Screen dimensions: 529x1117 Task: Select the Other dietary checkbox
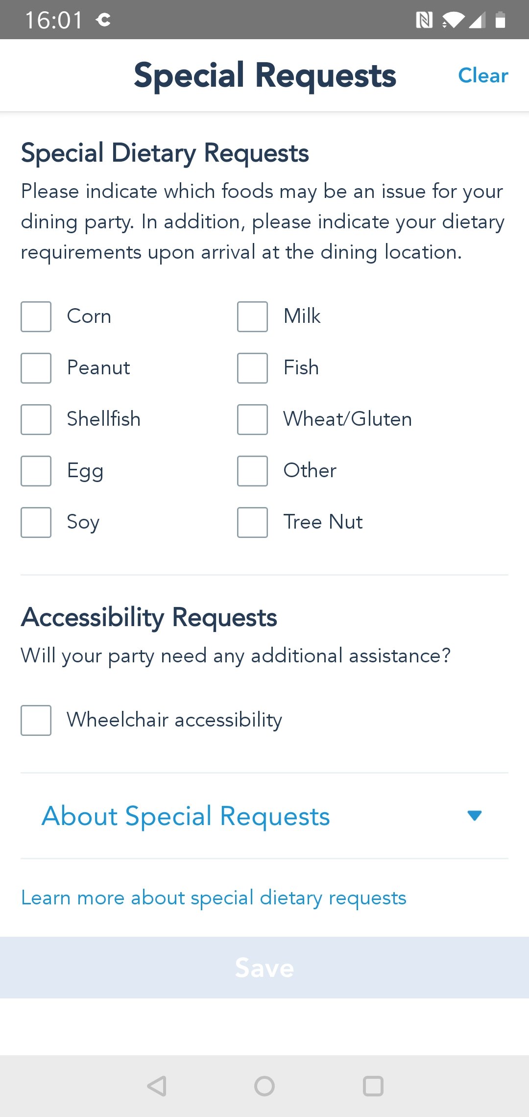tap(253, 471)
